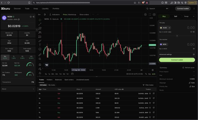The height and width of the screenshot is (120, 198).
Task: Toggle Show orders on chart
Action: (84, 14)
